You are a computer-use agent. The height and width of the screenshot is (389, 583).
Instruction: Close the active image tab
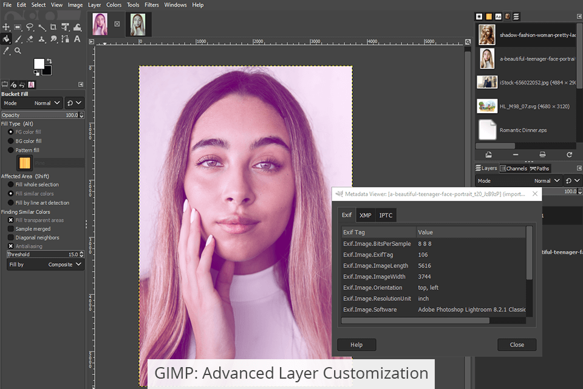coord(117,24)
